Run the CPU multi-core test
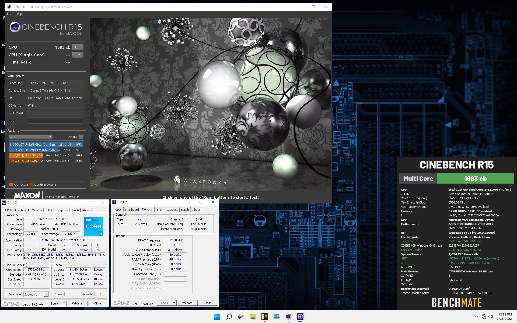This screenshot has width=517, height=323. tap(78, 47)
